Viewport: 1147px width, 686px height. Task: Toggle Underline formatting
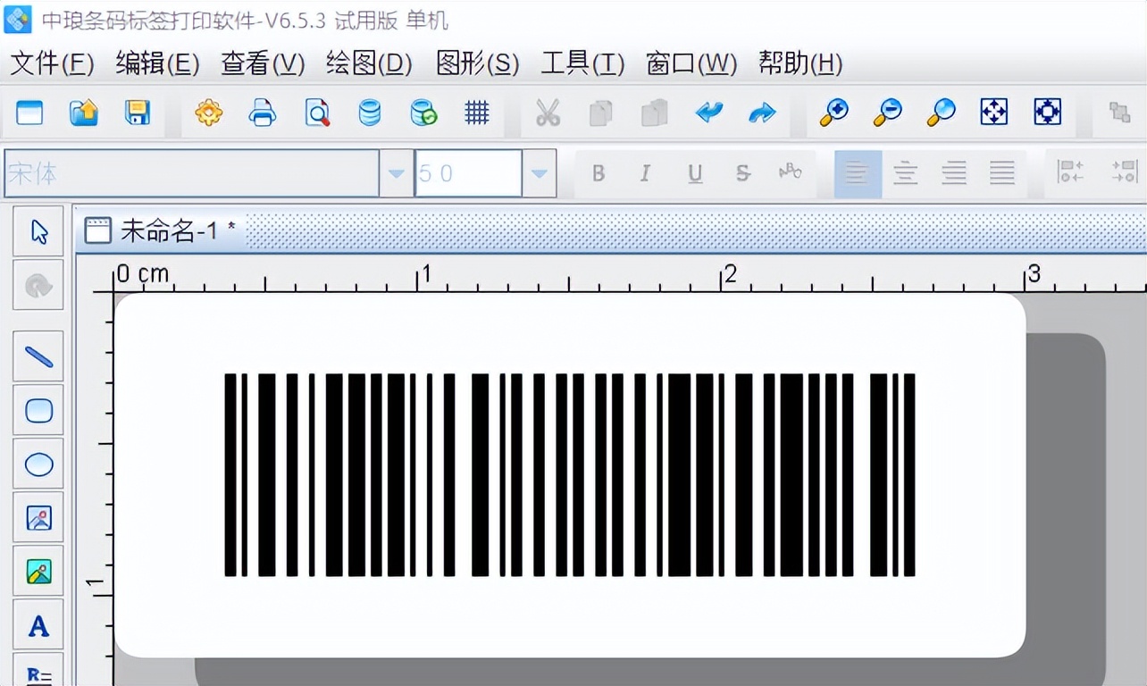coord(695,173)
